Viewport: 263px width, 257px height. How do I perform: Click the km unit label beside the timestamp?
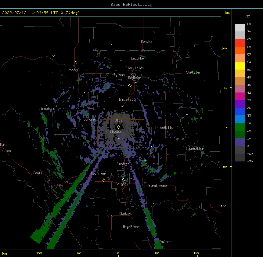pos(227,13)
